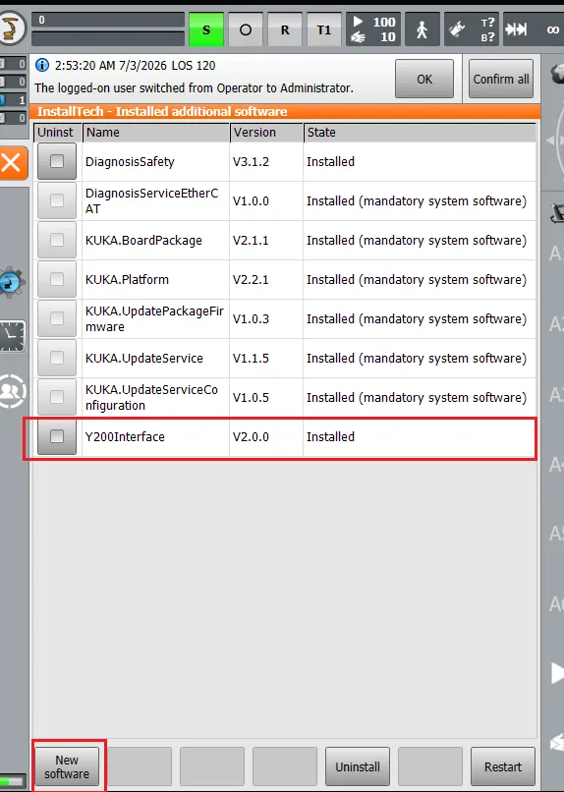
Task: Select the Y200Interface name cell
Action: tap(155, 437)
